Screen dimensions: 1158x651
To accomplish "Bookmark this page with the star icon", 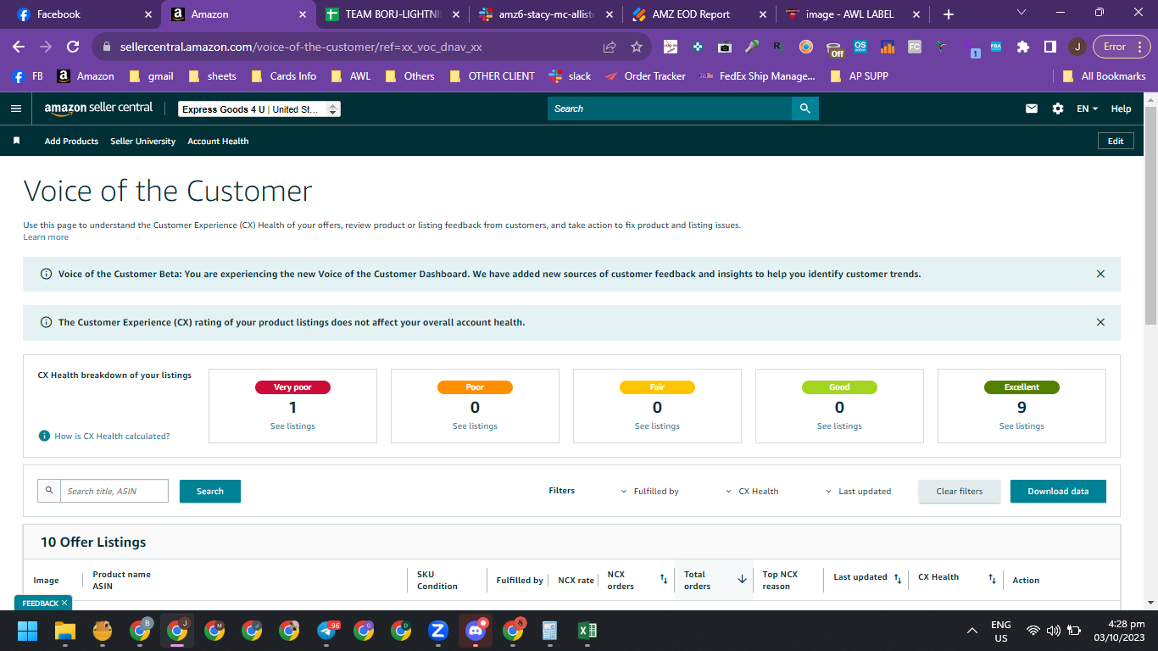I will point(637,47).
